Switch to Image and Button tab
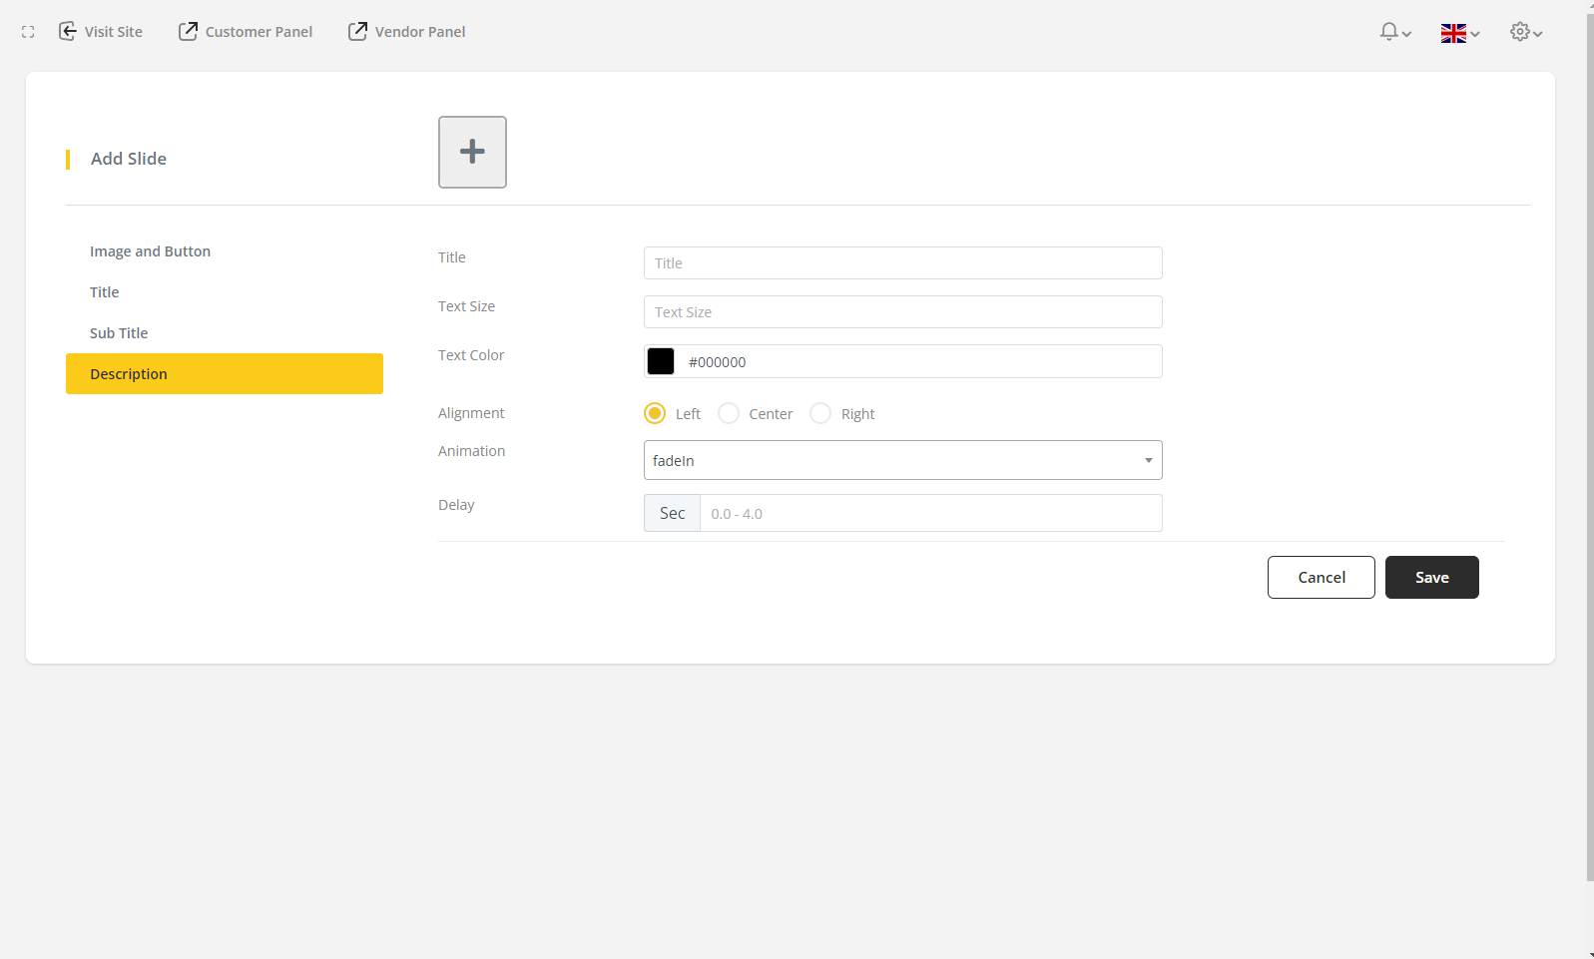This screenshot has height=959, width=1594. [x=150, y=251]
